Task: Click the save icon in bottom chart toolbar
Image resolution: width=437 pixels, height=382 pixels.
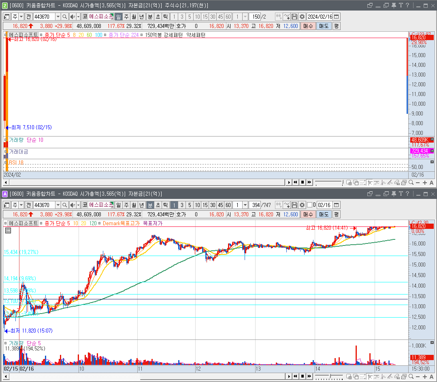Action: coord(294,205)
